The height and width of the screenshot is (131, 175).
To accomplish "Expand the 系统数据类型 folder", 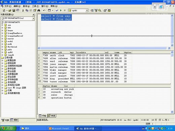I will (x=2, y=93).
